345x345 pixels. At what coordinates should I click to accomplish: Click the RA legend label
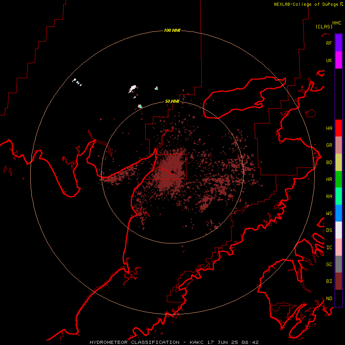[329, 196]
